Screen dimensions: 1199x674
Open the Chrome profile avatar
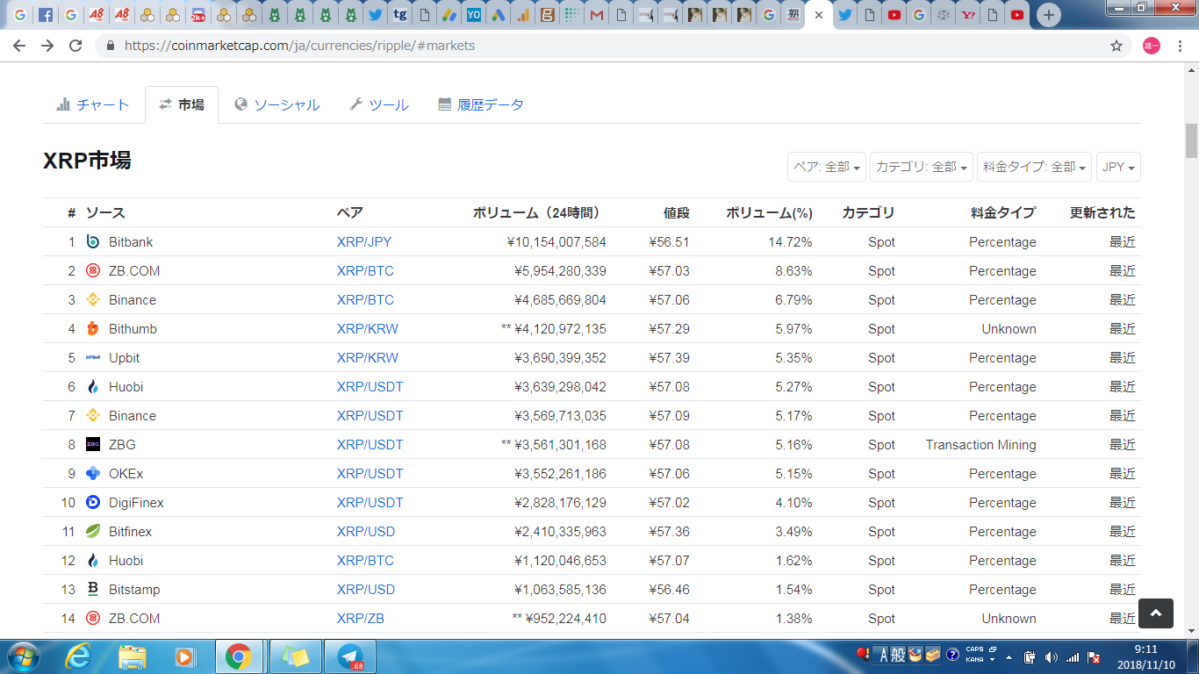[1152, 46]
